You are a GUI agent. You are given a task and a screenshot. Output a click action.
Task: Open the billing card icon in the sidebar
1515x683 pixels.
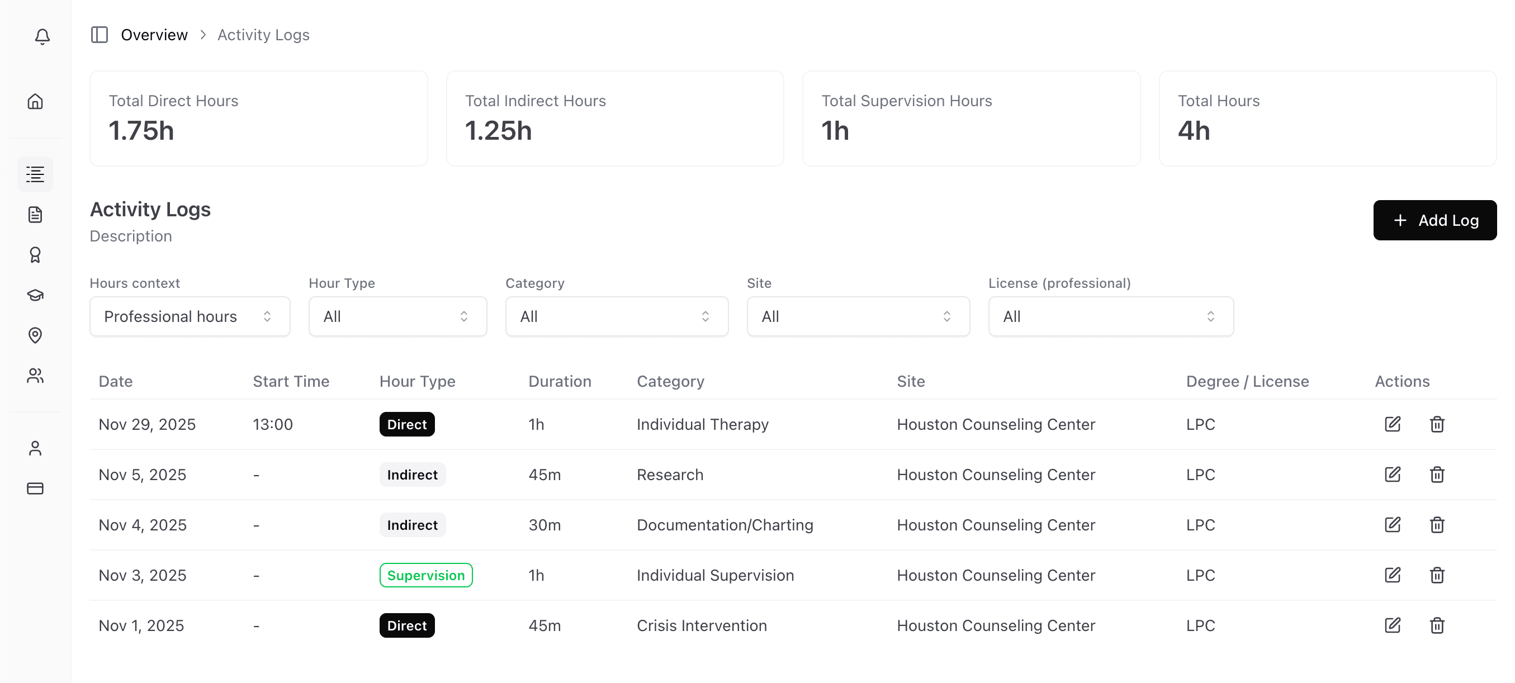[35, 488]
